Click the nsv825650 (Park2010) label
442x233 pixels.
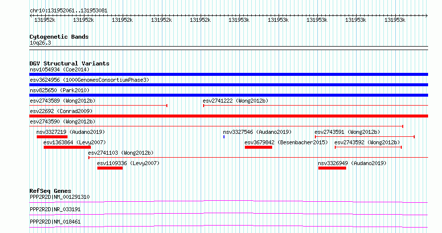(60, 90)
